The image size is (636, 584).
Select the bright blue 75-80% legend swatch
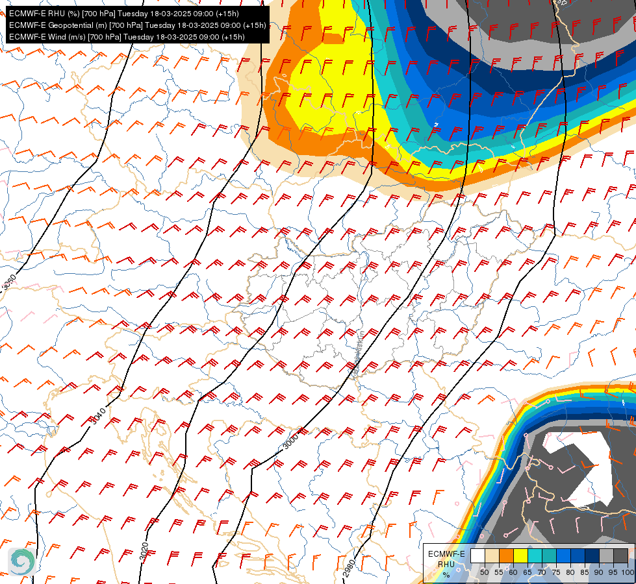563,555
